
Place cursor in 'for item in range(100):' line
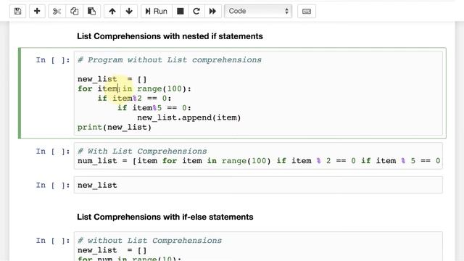pos(134,88)
